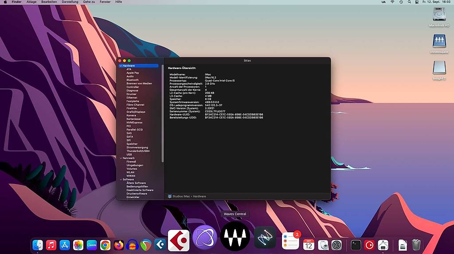454x254 pixels.
Task: Select Audio in the sidebar
Action: 130,77
